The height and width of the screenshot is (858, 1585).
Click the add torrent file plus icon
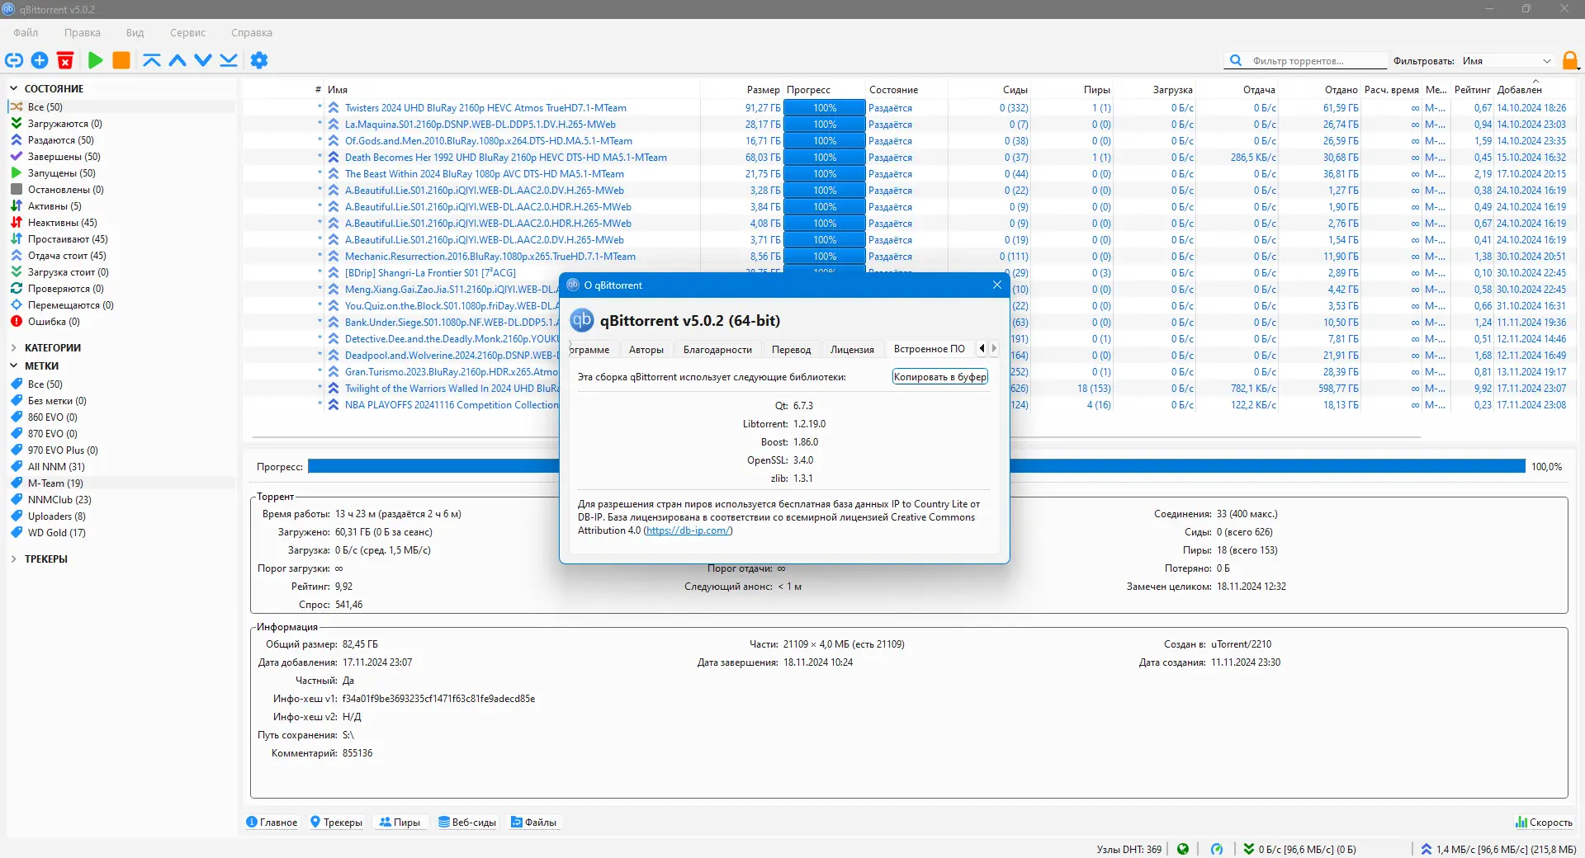pyautogui.click(x=40, y=60)
